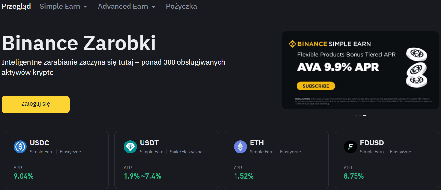Expand the Advanced Earn dropdown arrow

(153, 7)
